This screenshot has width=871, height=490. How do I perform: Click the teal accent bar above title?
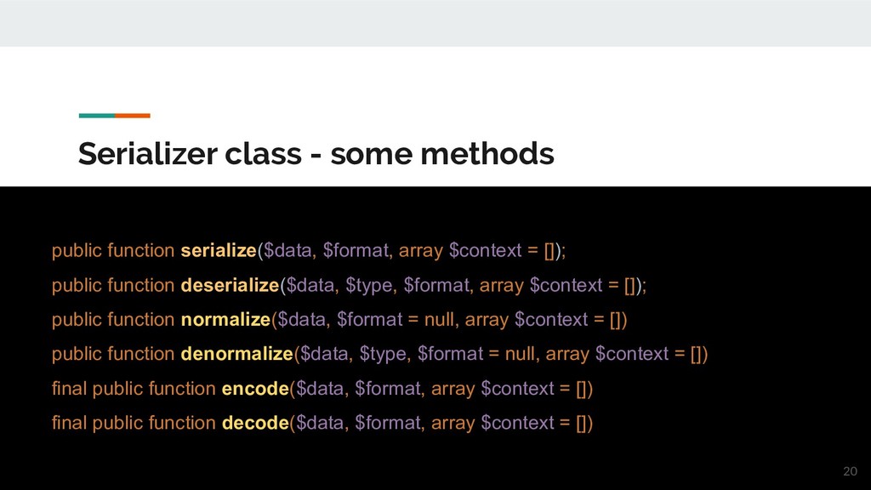[x=97, y=116]
